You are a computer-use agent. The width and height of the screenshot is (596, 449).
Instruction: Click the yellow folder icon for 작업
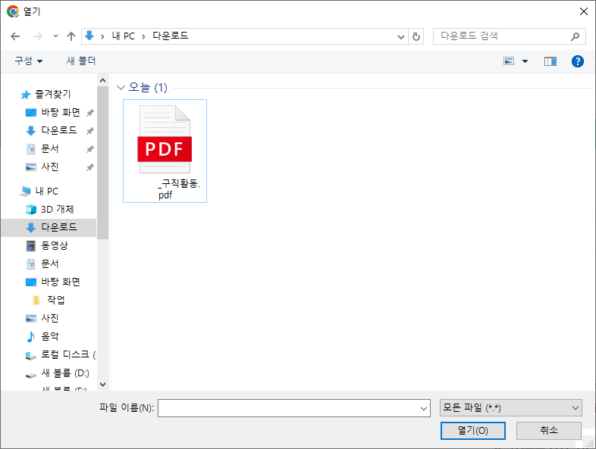[36, 301]
